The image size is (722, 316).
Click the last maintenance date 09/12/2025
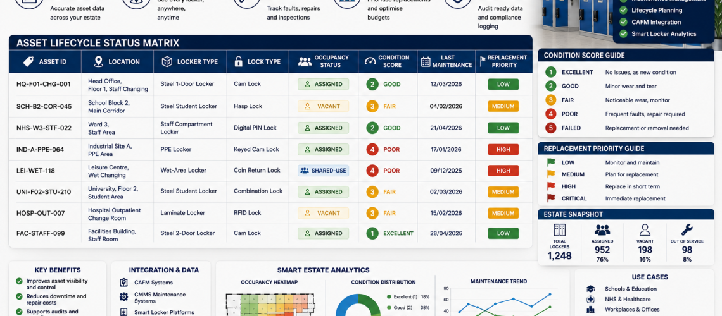[x=446, y=171]
